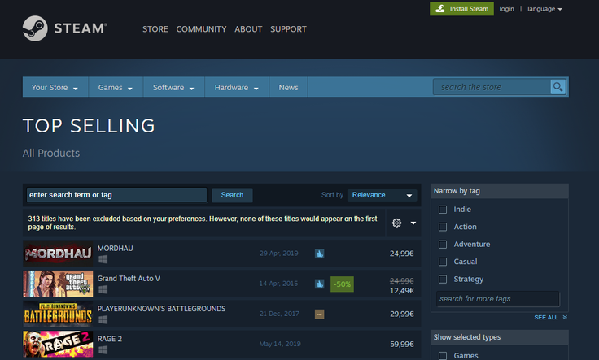Click the Search button

click(x=232, y=195)
